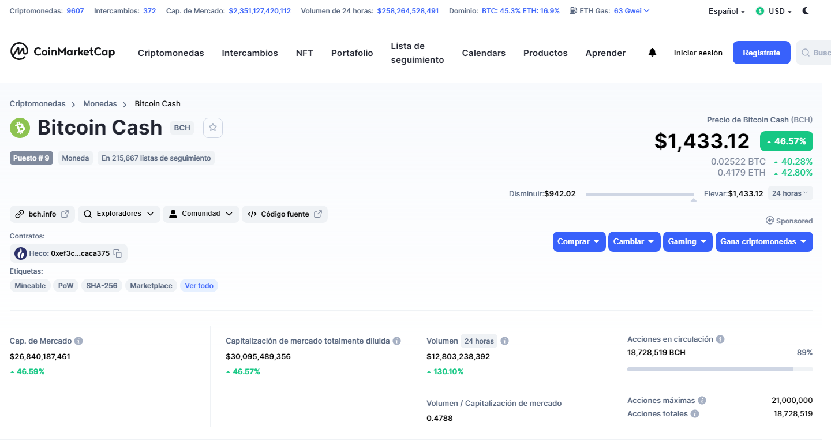Open the Aprender nav menu
The image size is (831, 444).
tap(605, 53)
